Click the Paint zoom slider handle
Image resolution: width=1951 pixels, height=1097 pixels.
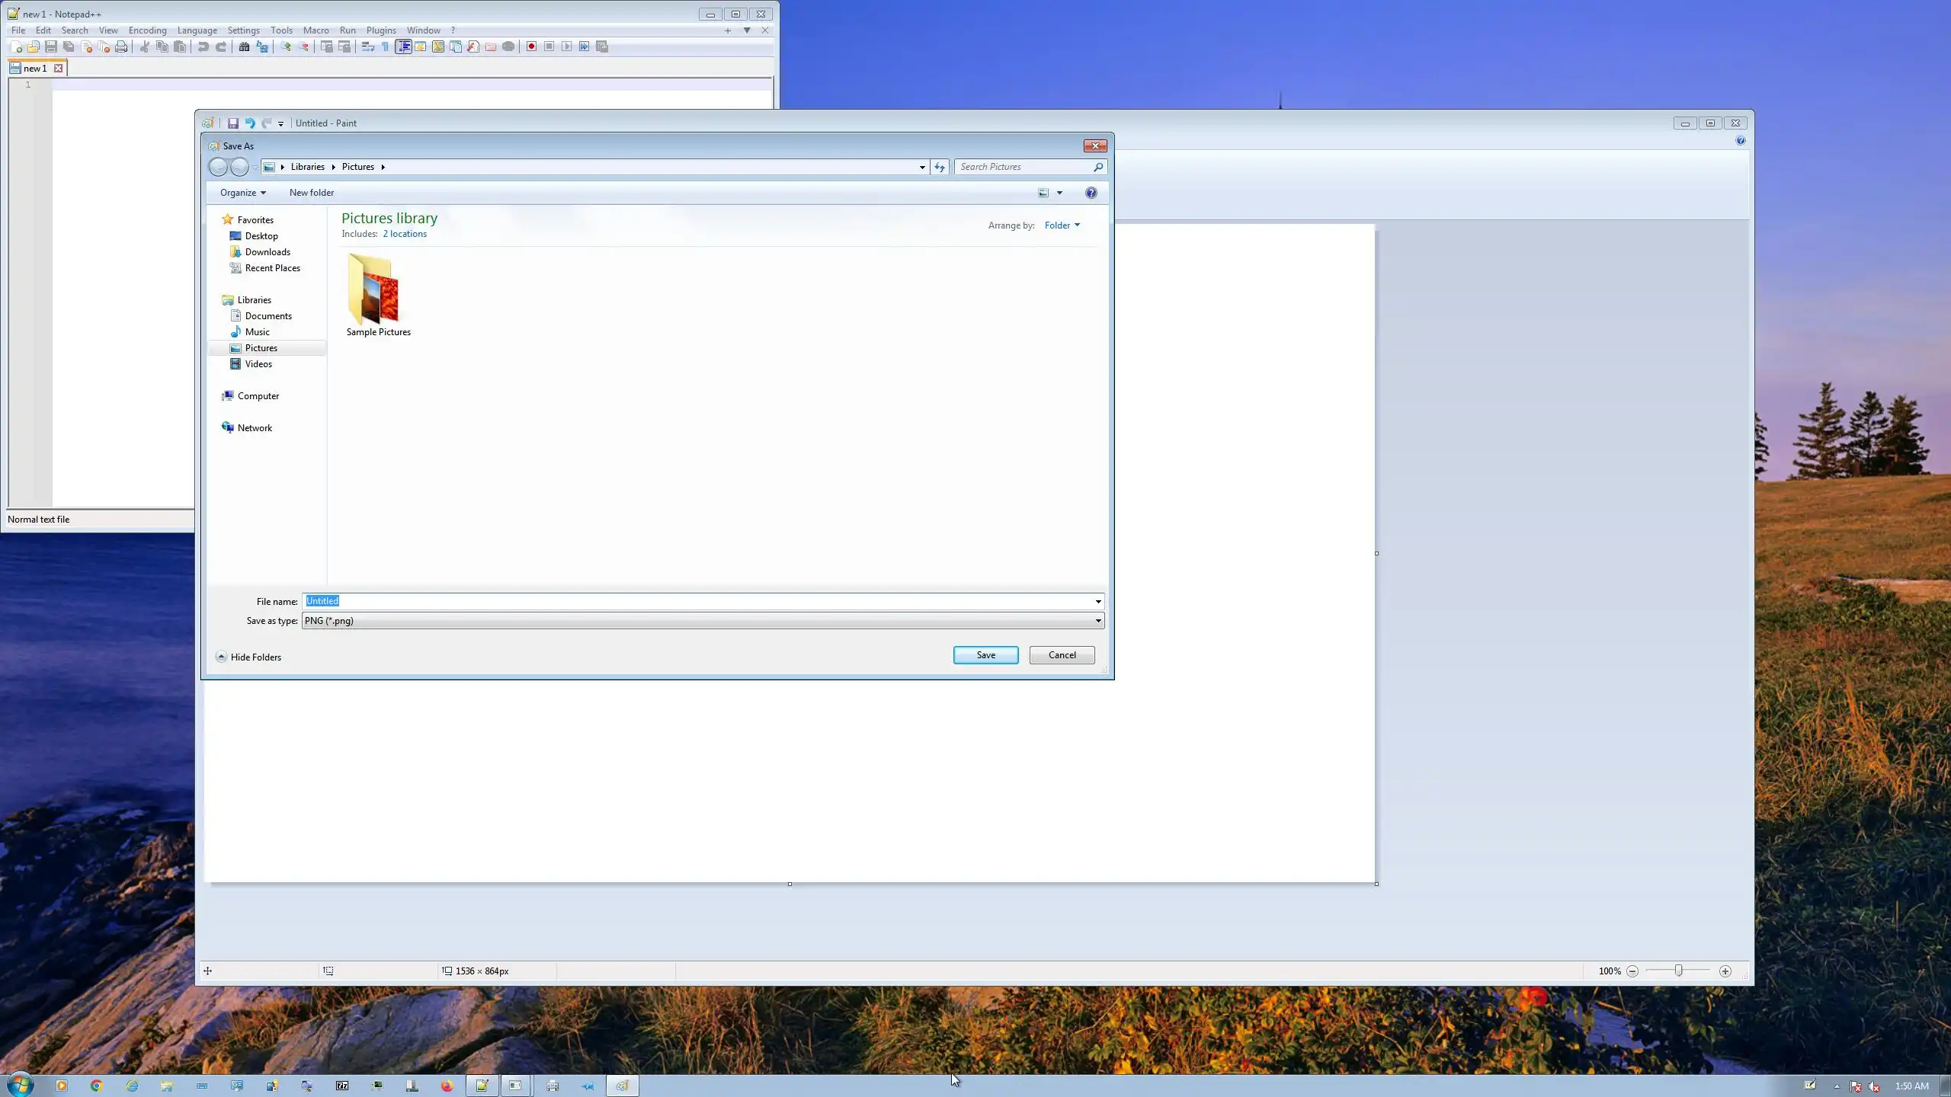click(x=1678, y=971)
